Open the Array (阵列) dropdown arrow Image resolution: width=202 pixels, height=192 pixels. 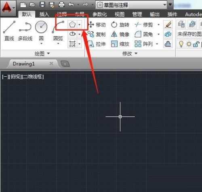click(x=157, y=44)
